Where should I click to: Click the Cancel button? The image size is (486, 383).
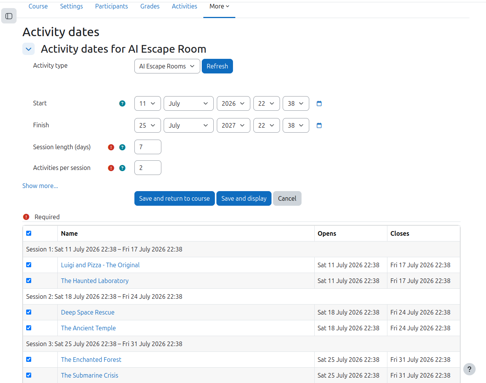pos(287,198)
